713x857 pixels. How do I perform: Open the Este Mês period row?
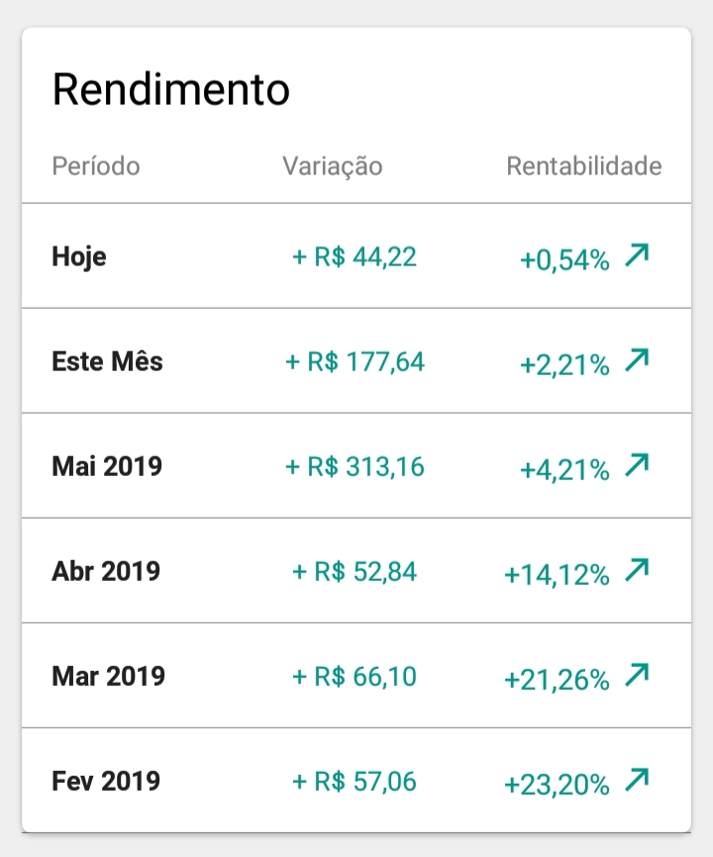pos(107,362)
